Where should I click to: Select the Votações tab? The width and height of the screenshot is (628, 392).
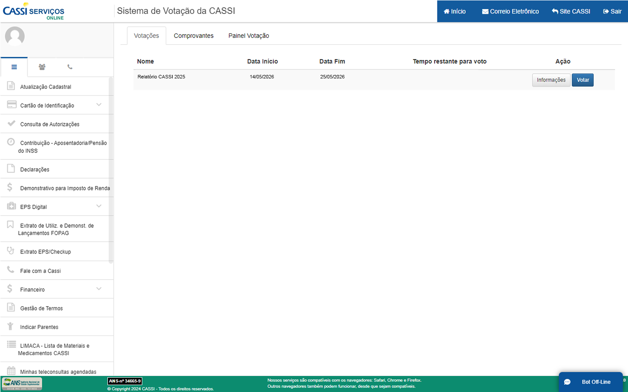tap(147, 36)
